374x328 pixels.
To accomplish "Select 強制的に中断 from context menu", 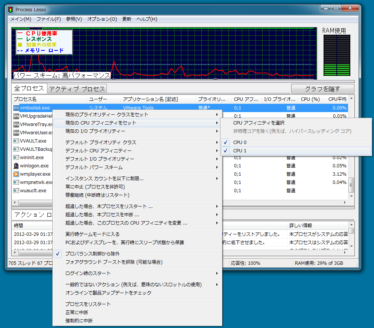I will coord(138,320).
